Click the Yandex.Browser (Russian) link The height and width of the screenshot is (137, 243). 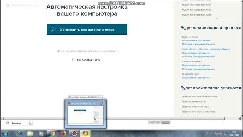(x=206, y=49)
